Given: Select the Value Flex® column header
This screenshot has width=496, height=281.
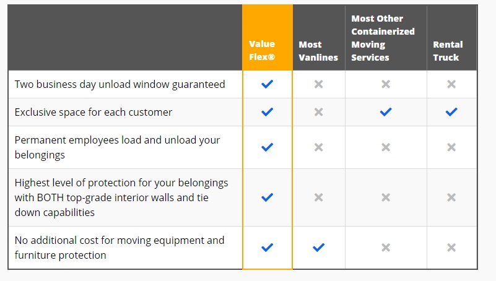Looking at the screenshot, I should pos(262,51).
